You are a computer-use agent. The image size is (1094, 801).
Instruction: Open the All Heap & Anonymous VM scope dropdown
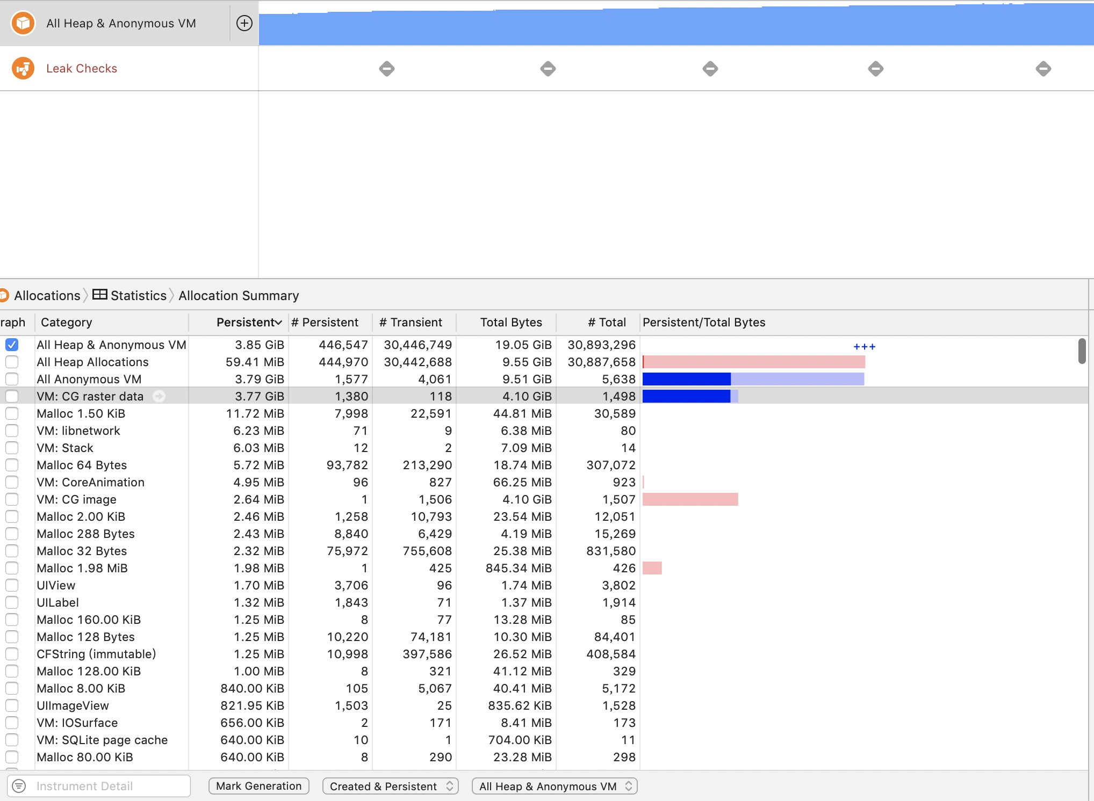tap(554, 785)
